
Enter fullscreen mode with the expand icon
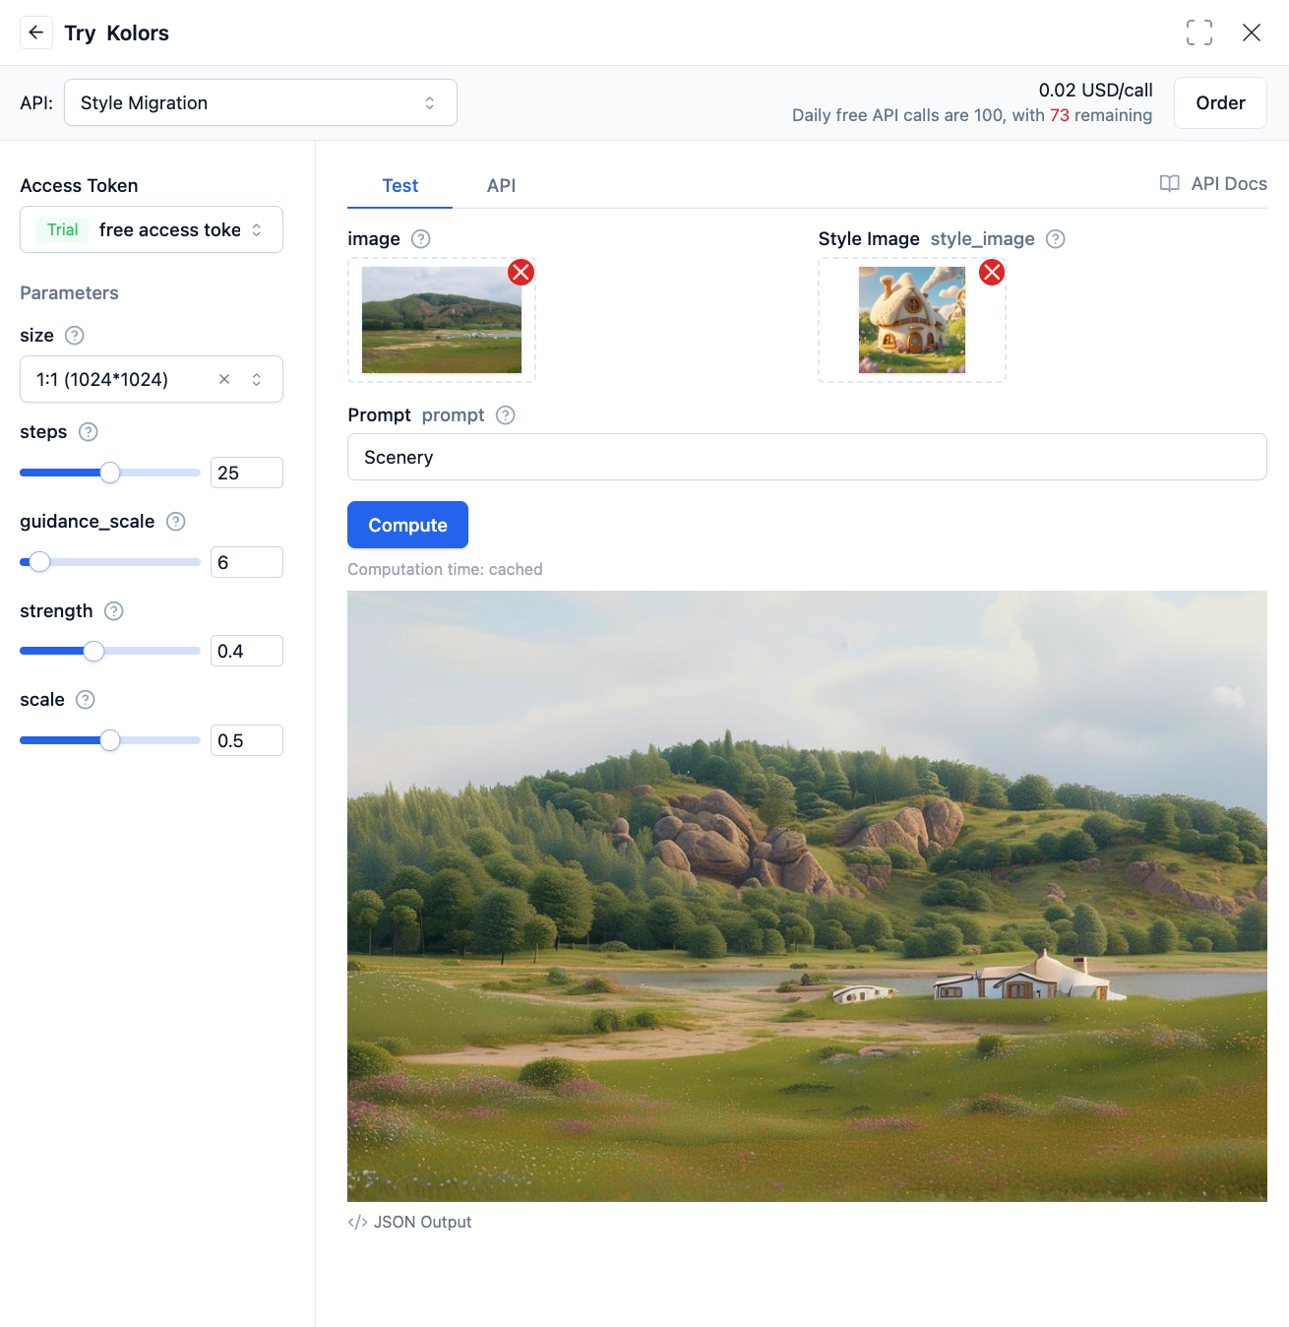point(1198,32)
